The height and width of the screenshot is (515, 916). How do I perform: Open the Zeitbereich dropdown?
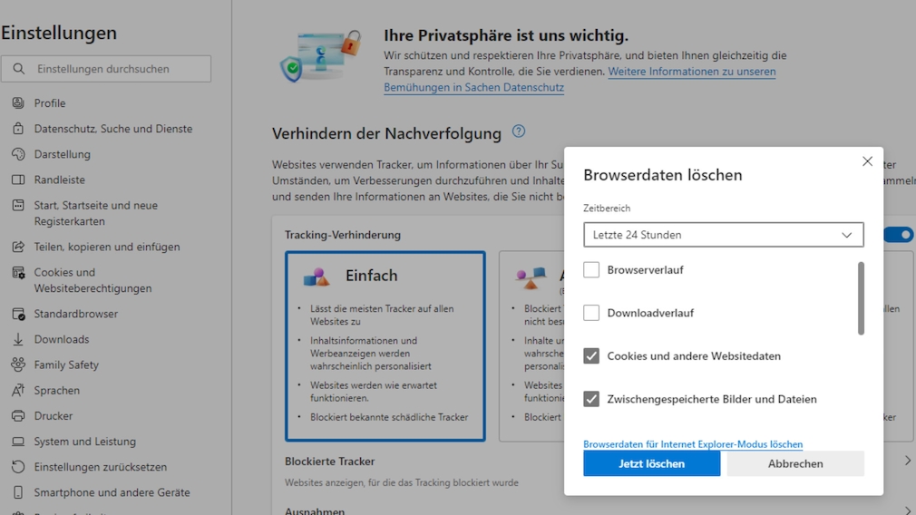pos(723,235)
